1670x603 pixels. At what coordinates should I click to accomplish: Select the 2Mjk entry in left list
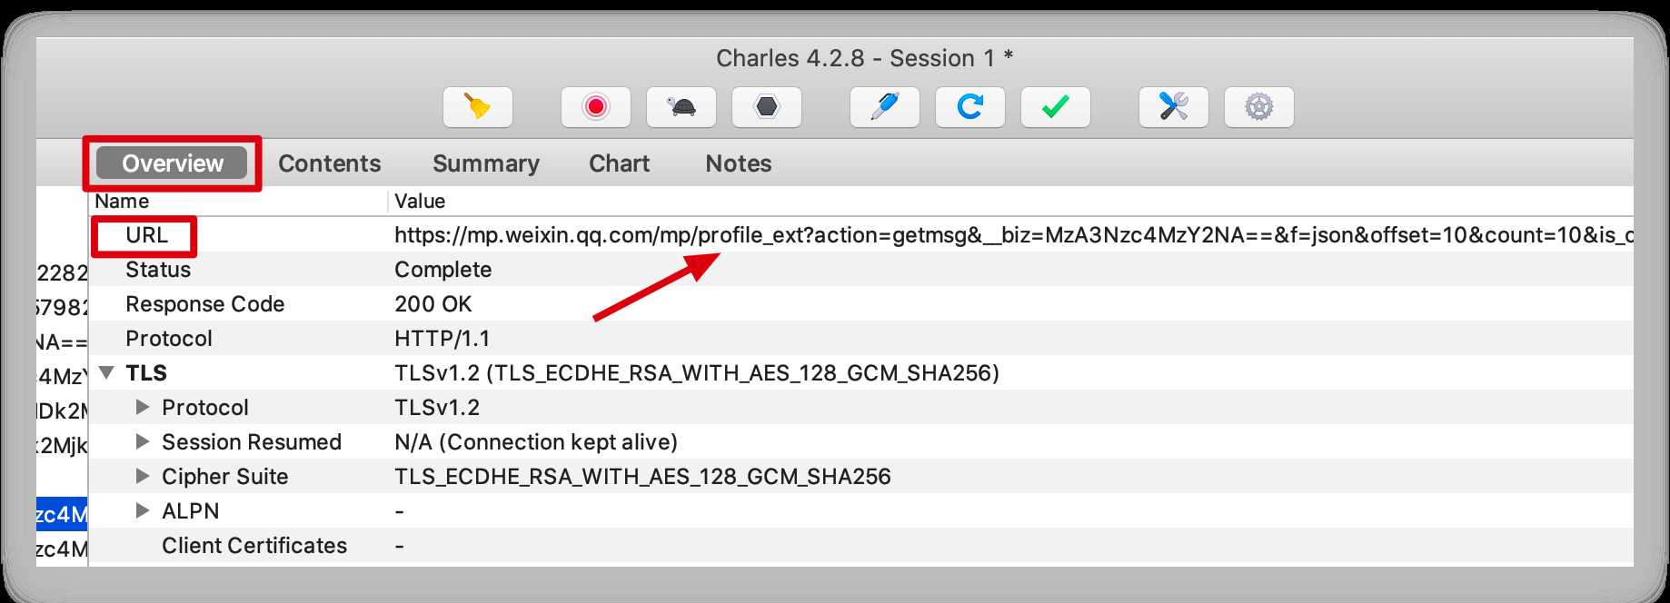coord(62,446)
